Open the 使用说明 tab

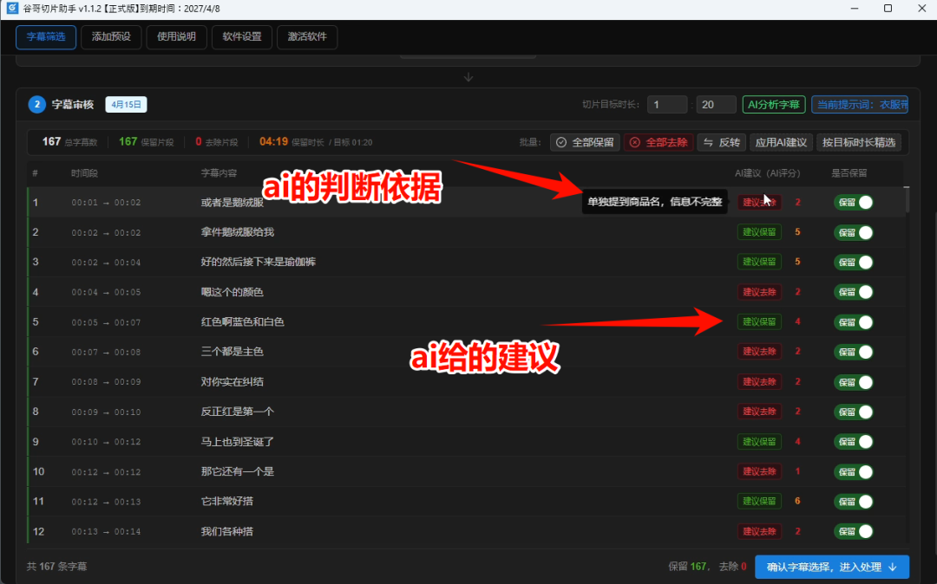click(176, 37)
